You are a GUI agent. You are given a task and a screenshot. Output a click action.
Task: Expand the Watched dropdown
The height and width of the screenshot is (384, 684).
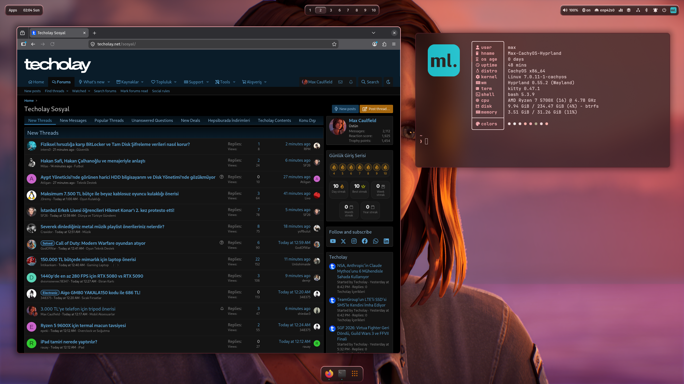[x=89, y=91]
